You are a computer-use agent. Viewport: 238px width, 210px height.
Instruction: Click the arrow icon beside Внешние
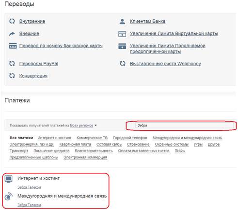[12, 34]
